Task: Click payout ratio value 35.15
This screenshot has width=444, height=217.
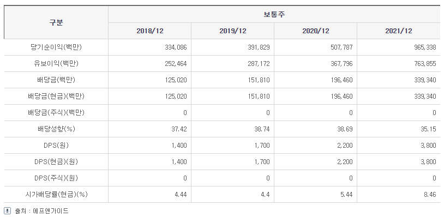Action: point(428,129)
